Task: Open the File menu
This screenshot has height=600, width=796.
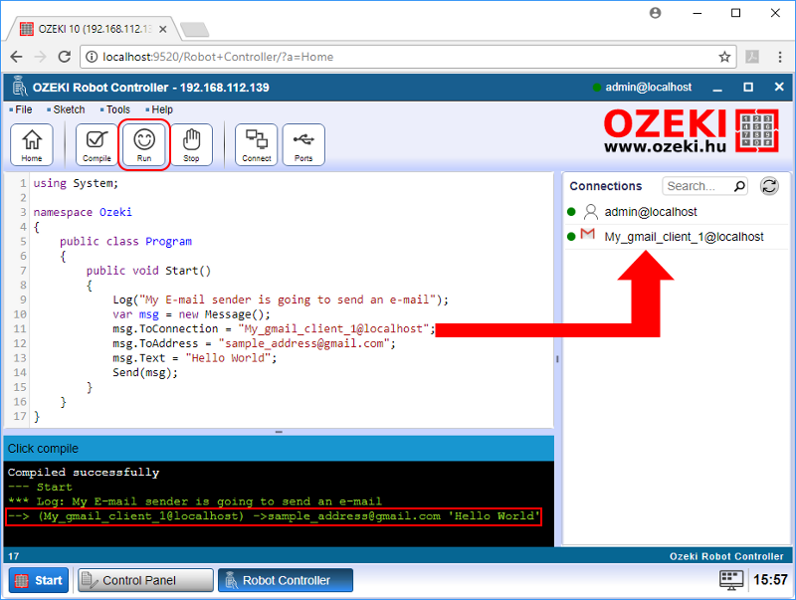Action: [24, 109]
